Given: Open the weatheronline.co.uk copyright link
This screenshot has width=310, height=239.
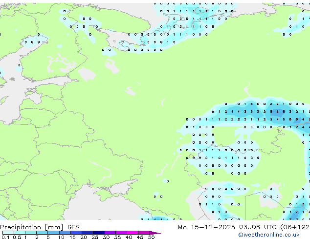Looking at the screenshot, I should pos(269,235).
